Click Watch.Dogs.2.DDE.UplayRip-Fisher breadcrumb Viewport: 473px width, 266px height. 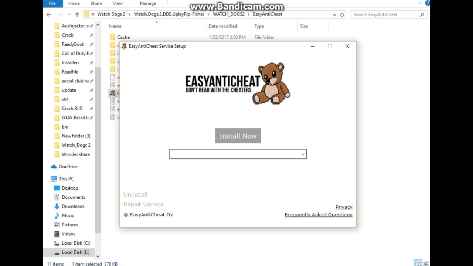(169, 14)
